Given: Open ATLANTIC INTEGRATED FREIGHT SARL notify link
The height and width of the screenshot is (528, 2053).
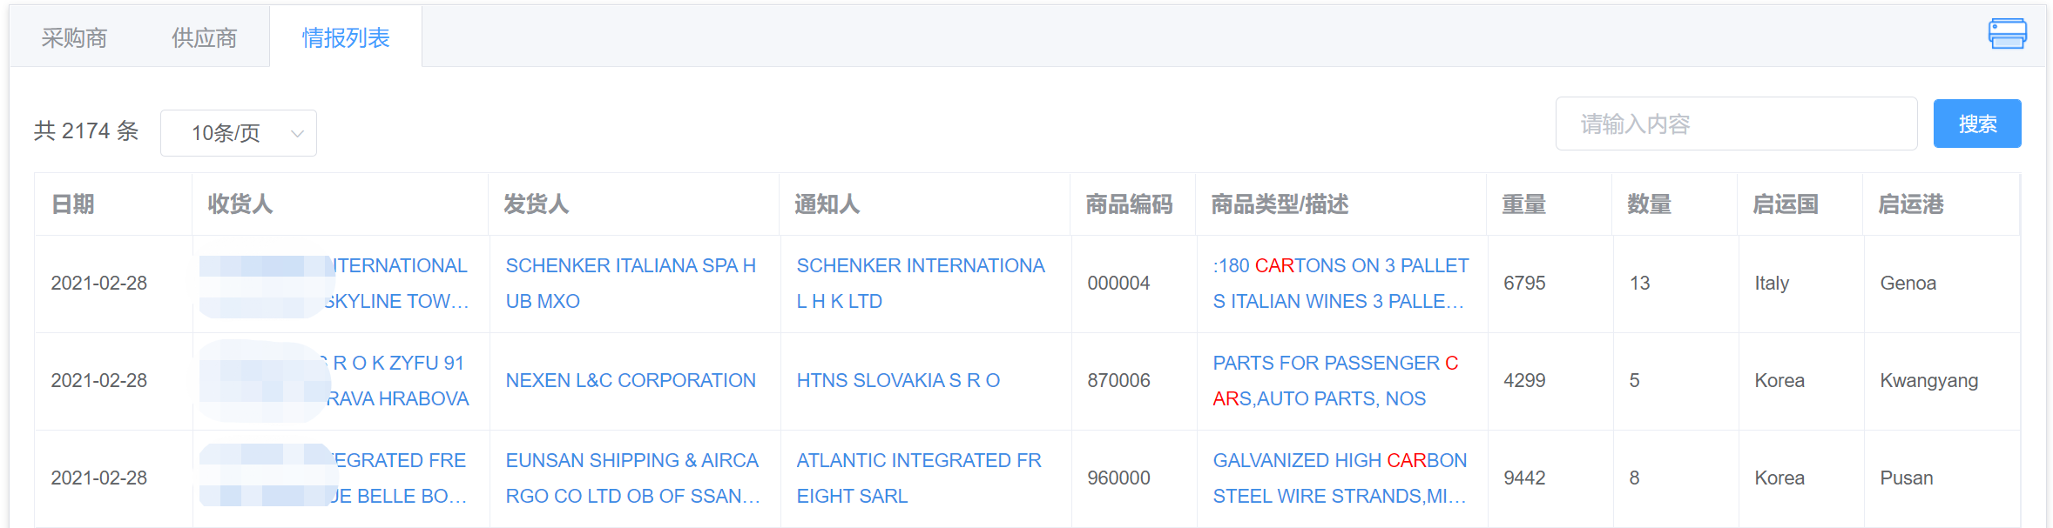Looking at the screenshot, I should (x=919, y=478).
